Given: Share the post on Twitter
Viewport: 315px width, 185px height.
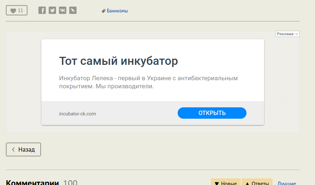Looking at the screenshot, I should tap(52, 11).
